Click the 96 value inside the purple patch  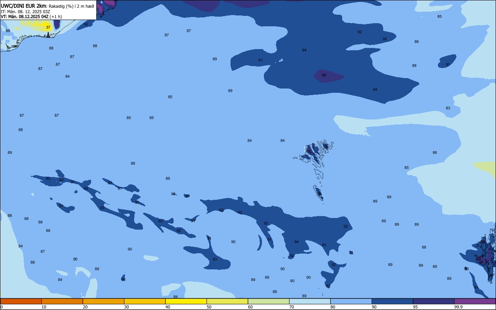click(324, 75)
